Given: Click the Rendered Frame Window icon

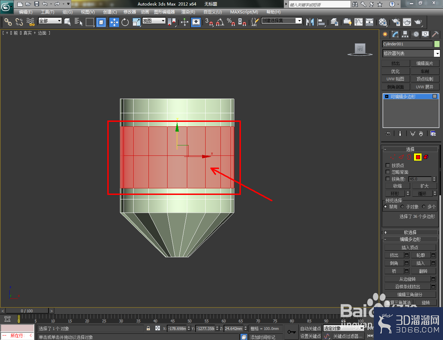Looking at the screenshot, I should (407, 22).
